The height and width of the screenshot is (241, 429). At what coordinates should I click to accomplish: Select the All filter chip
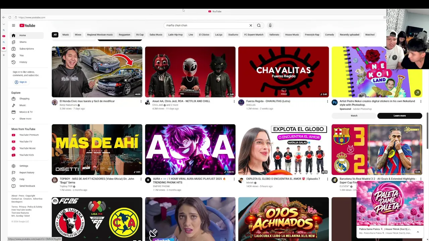[55, 34]
